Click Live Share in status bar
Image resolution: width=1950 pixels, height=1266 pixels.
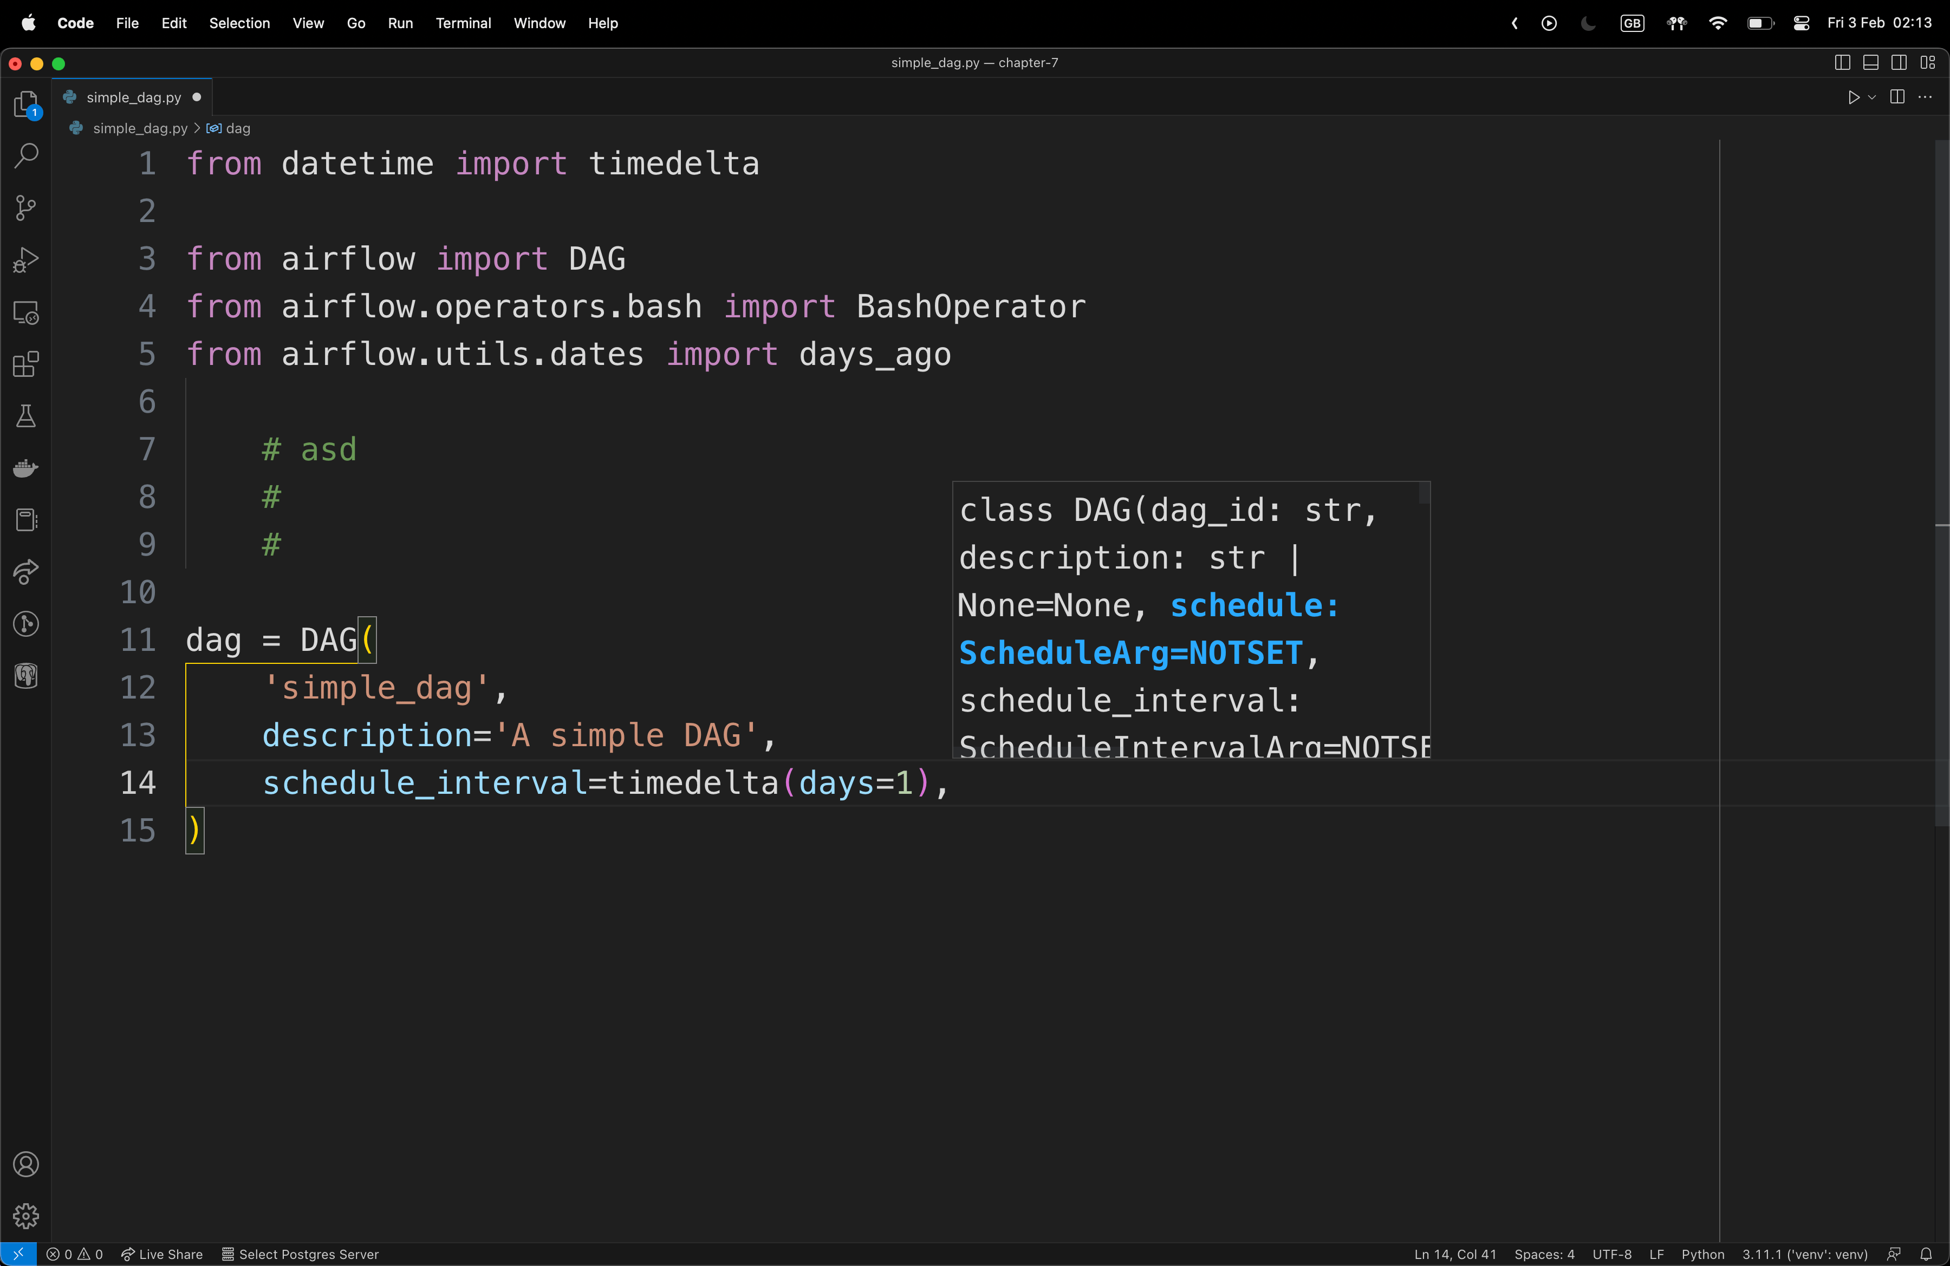162,1254
